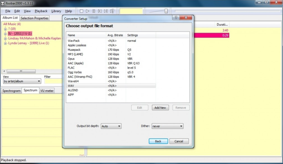Click the Edit format button
Viewport: 283px width, 164px height.
point(139,108)
